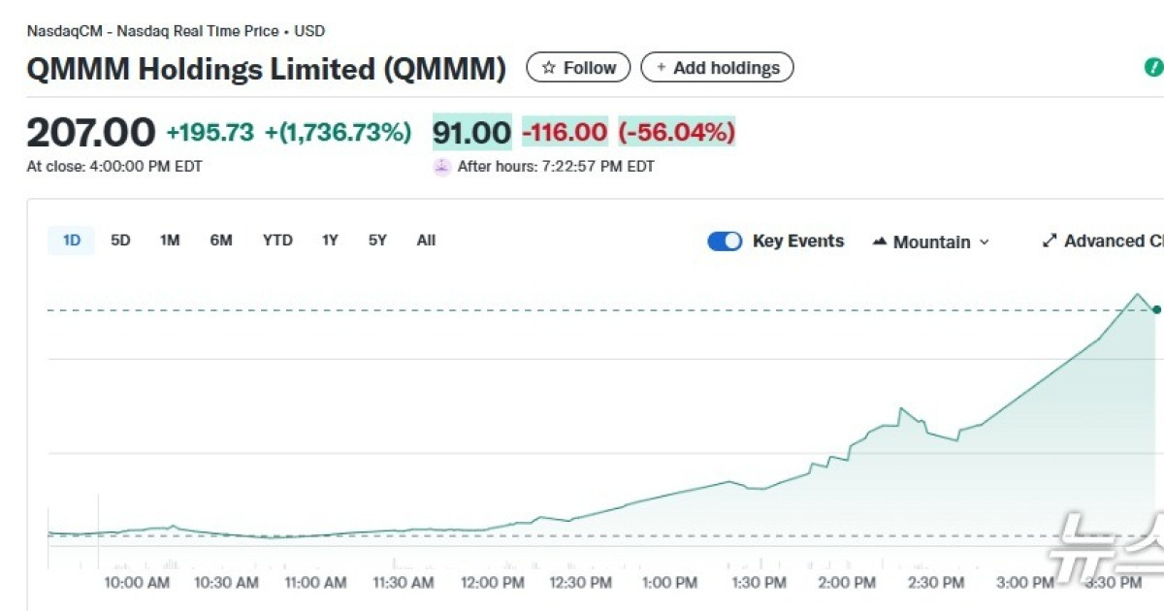Click the expand arrows icon beside Advanced Chart
Image resolution: width=1164 pixels, height=611 pixels.
(x=1050, y=241)
